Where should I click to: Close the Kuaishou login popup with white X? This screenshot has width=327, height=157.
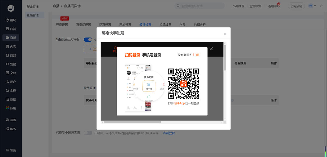(x=211, y=49)
